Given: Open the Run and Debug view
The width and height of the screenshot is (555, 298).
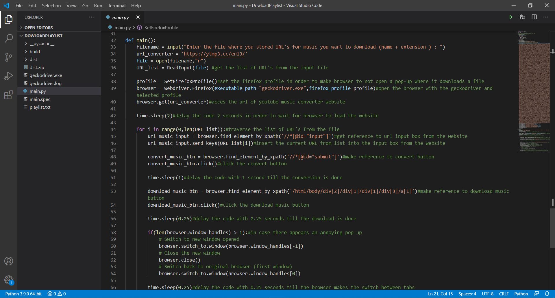Looking at the screenshot, I should pyautogui.click(x=9, y=76).
